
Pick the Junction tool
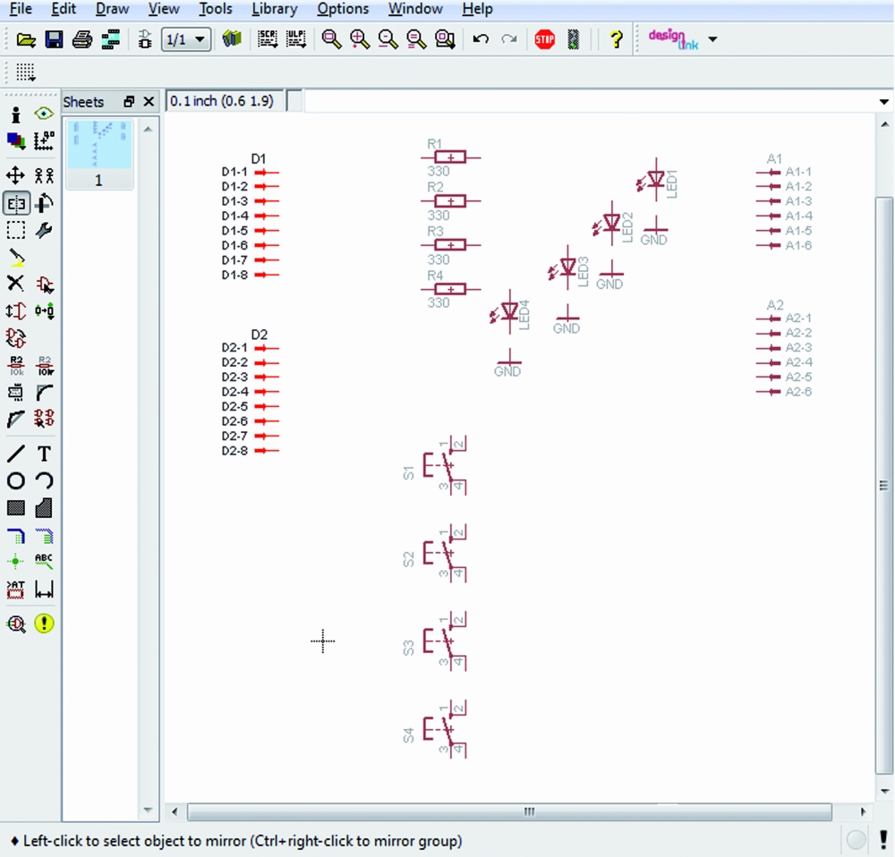click(x=15, y=562)
